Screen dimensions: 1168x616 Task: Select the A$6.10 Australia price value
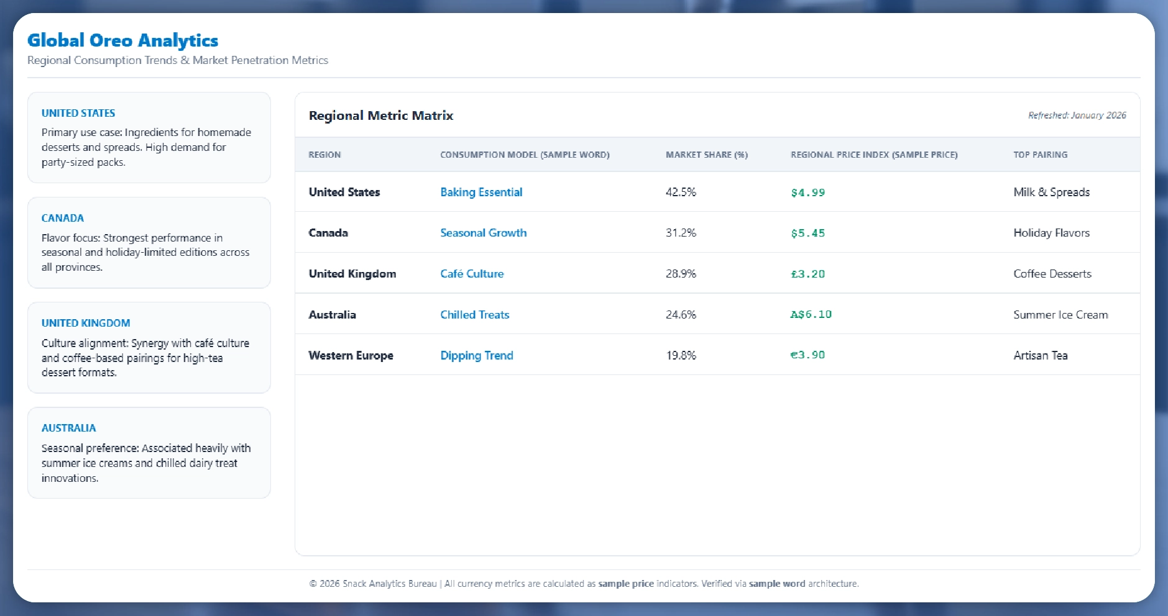[811, 315]
